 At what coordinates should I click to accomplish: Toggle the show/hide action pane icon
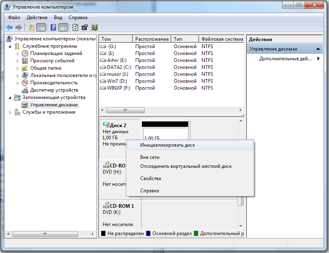click(63, 27)
